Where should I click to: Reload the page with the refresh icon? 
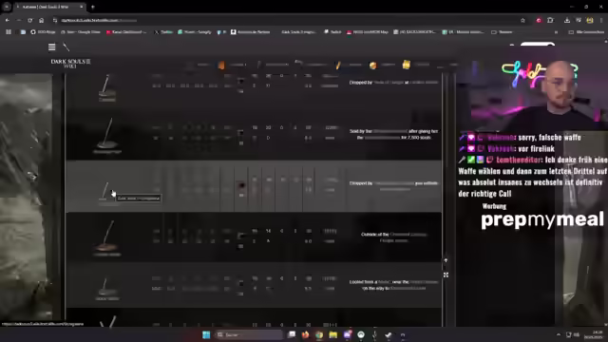(29, 20)
